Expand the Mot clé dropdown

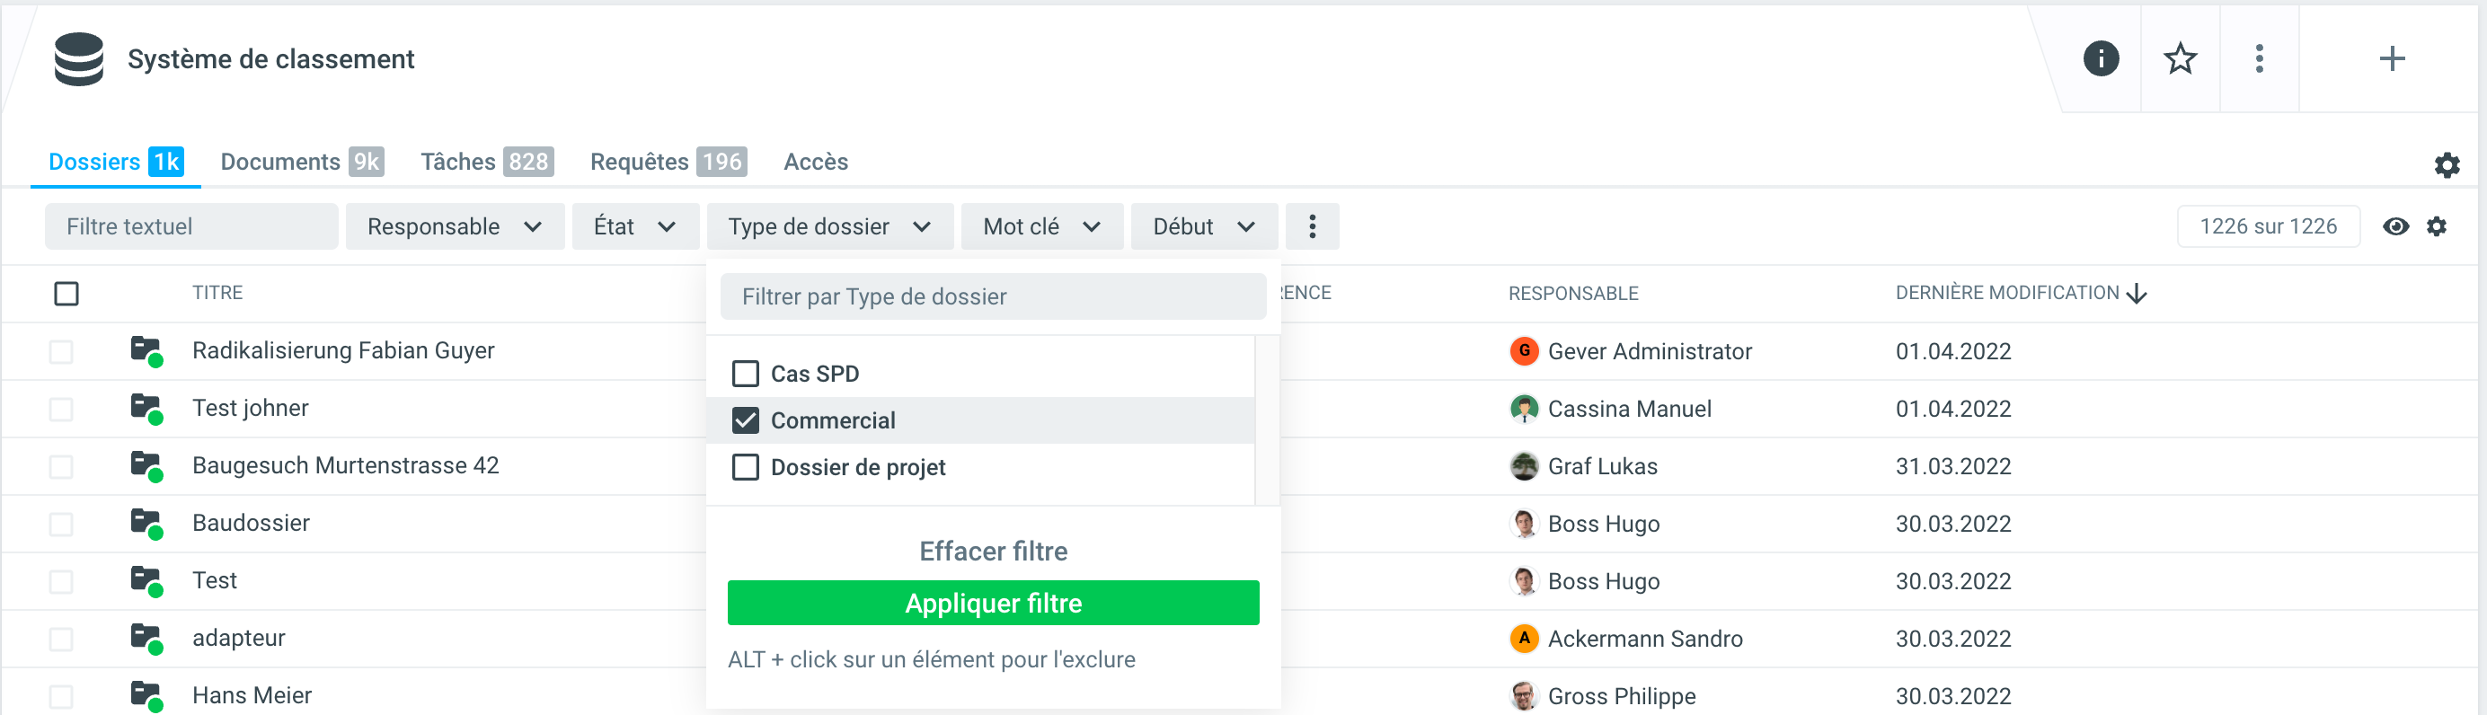coord(1040,226)
